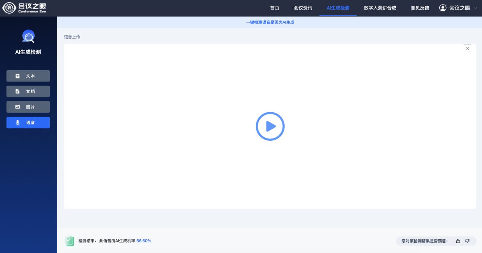Open the 意见反馈 feedback page

pos(420,8)
